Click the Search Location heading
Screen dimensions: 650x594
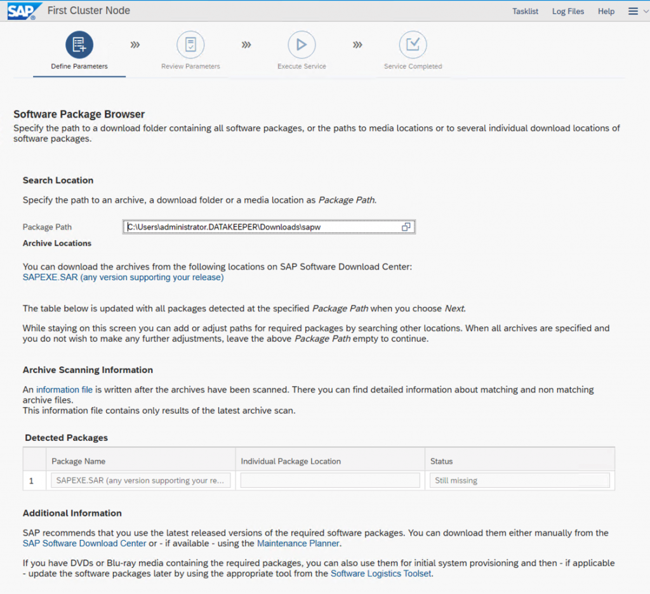coord(58,180)
